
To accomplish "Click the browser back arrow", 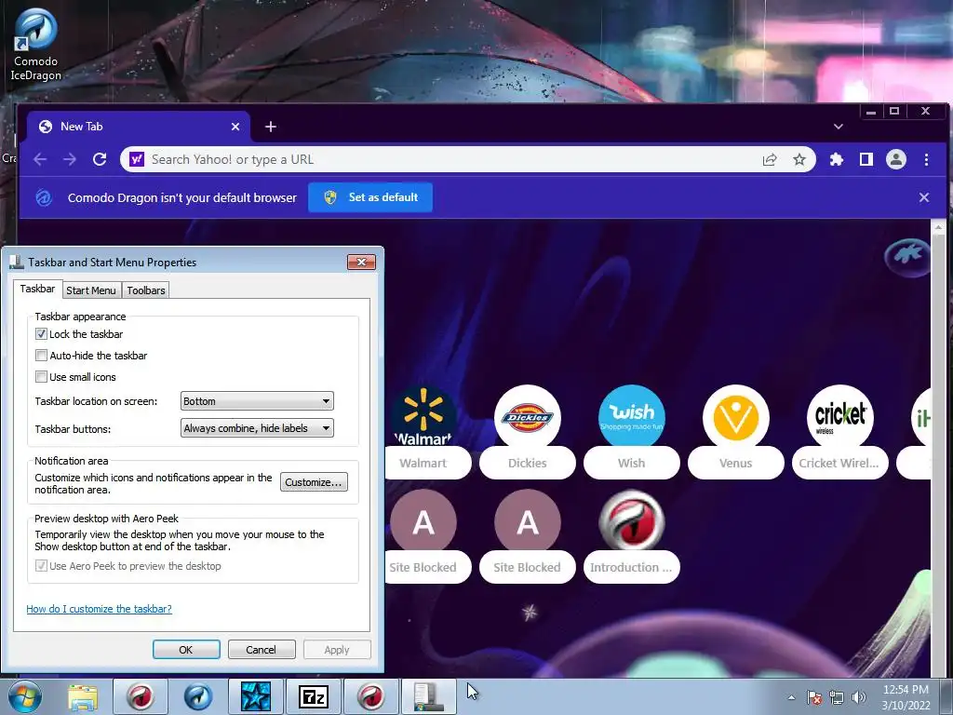I will click(40, 159).
